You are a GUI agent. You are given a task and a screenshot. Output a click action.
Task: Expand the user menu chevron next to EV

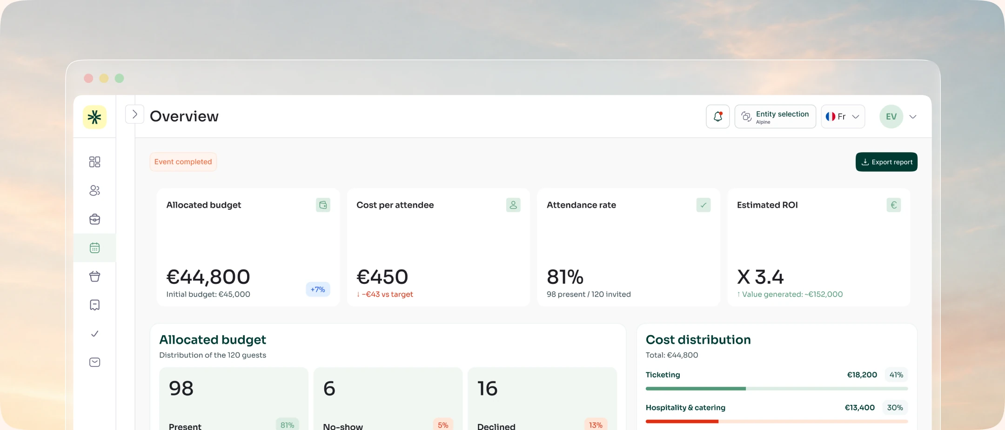coord(913,117)
